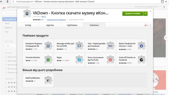Open Блок оголошення від YouTube title
This screenshot has width=169, height=95.
[96, 59]
